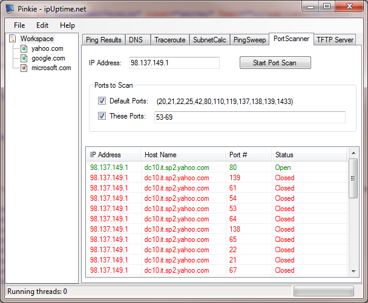The height and width of the screenshot is (303, 368).
Task: Click the Pinkie app icon in title bar
Action: click(10, 8)
